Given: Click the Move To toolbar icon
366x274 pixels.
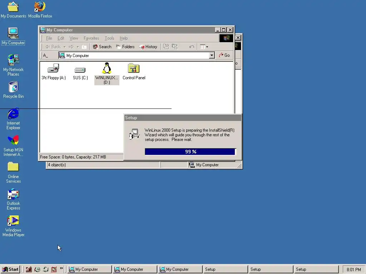Looking at the screenshot, I should pyautogui.click(x=166, y=47).
